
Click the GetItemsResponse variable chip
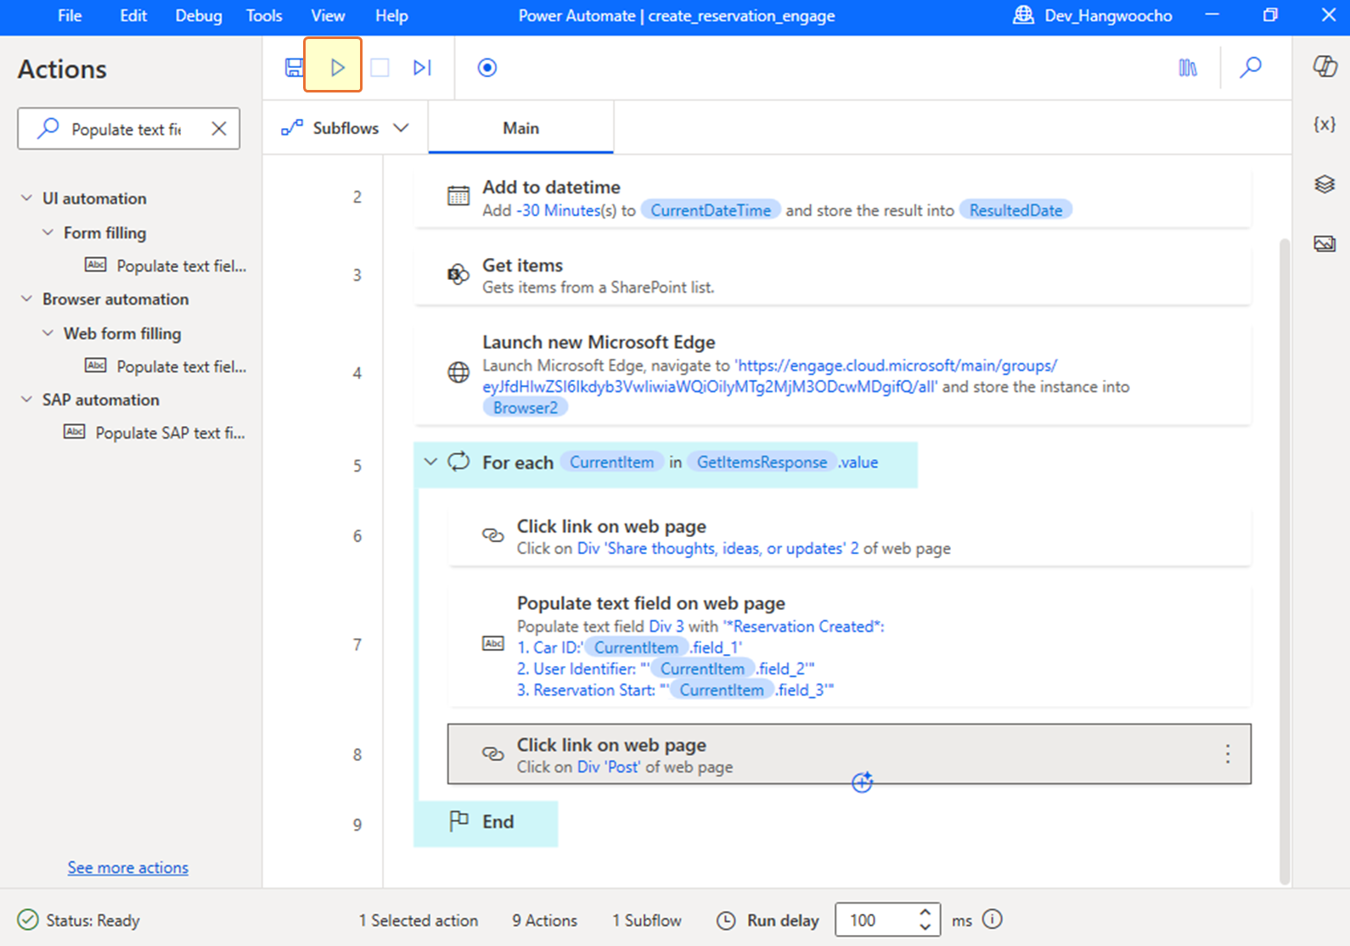[762, 462]
